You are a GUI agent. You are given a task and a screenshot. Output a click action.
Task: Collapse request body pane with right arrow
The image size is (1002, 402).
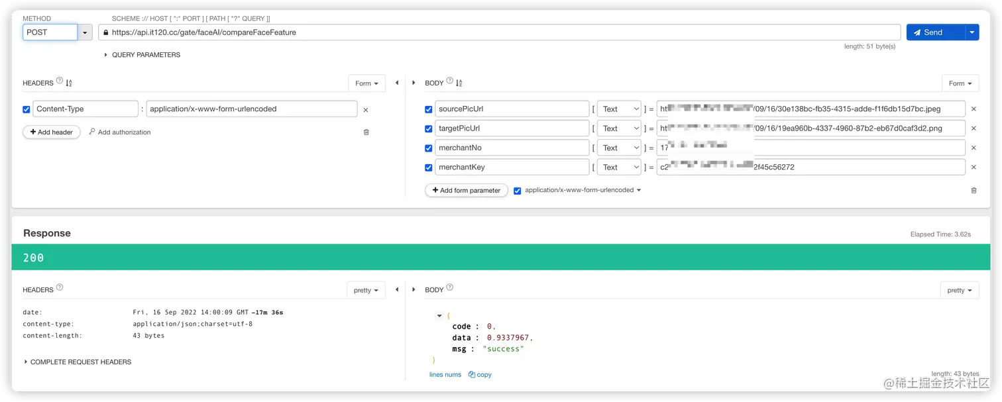pos(414,83)
